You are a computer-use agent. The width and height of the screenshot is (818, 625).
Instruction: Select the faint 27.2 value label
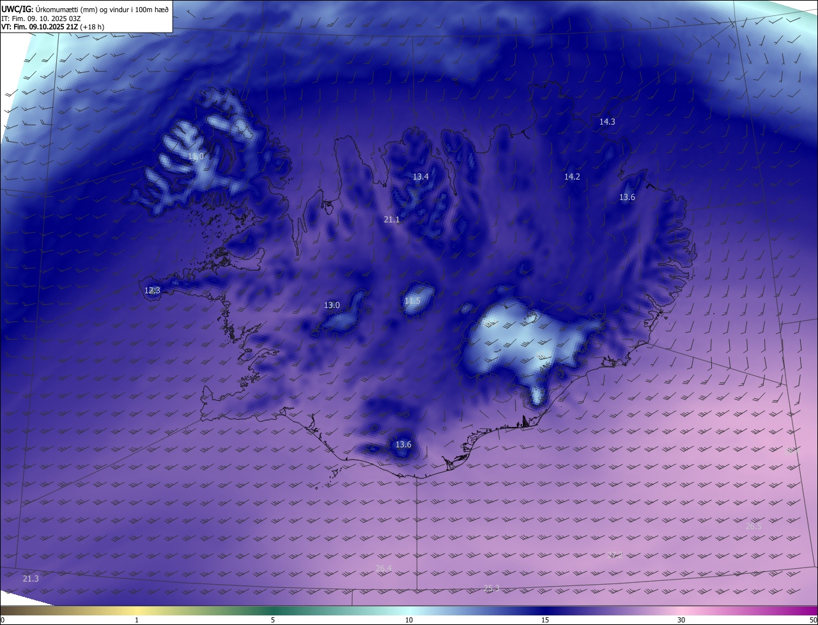click(x=614, y=555)
